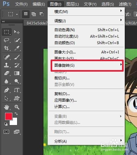
Task: Open the 文件(F) menu
Action: (x=21, y=4)
